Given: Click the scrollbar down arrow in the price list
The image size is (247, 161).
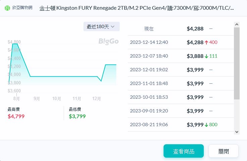Looking at the screenshot, I should pos(237,132).
